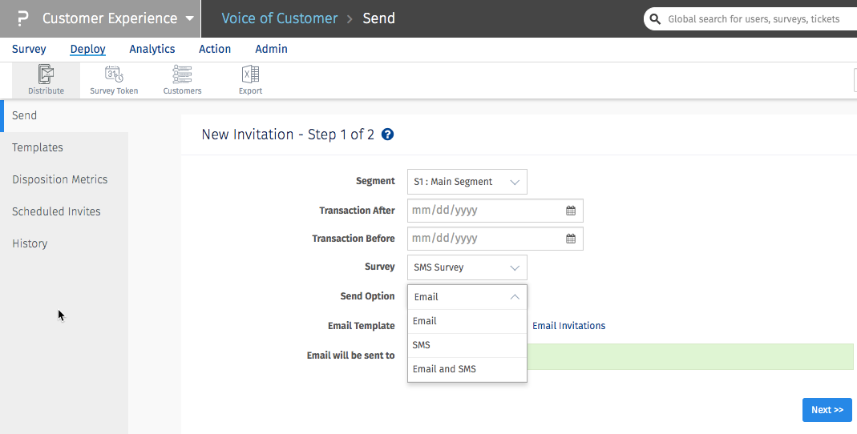This screenshot has width=857, height=434.
Task: Click the Voice of Customer breadcrumb
Action: tap(279, 18)
